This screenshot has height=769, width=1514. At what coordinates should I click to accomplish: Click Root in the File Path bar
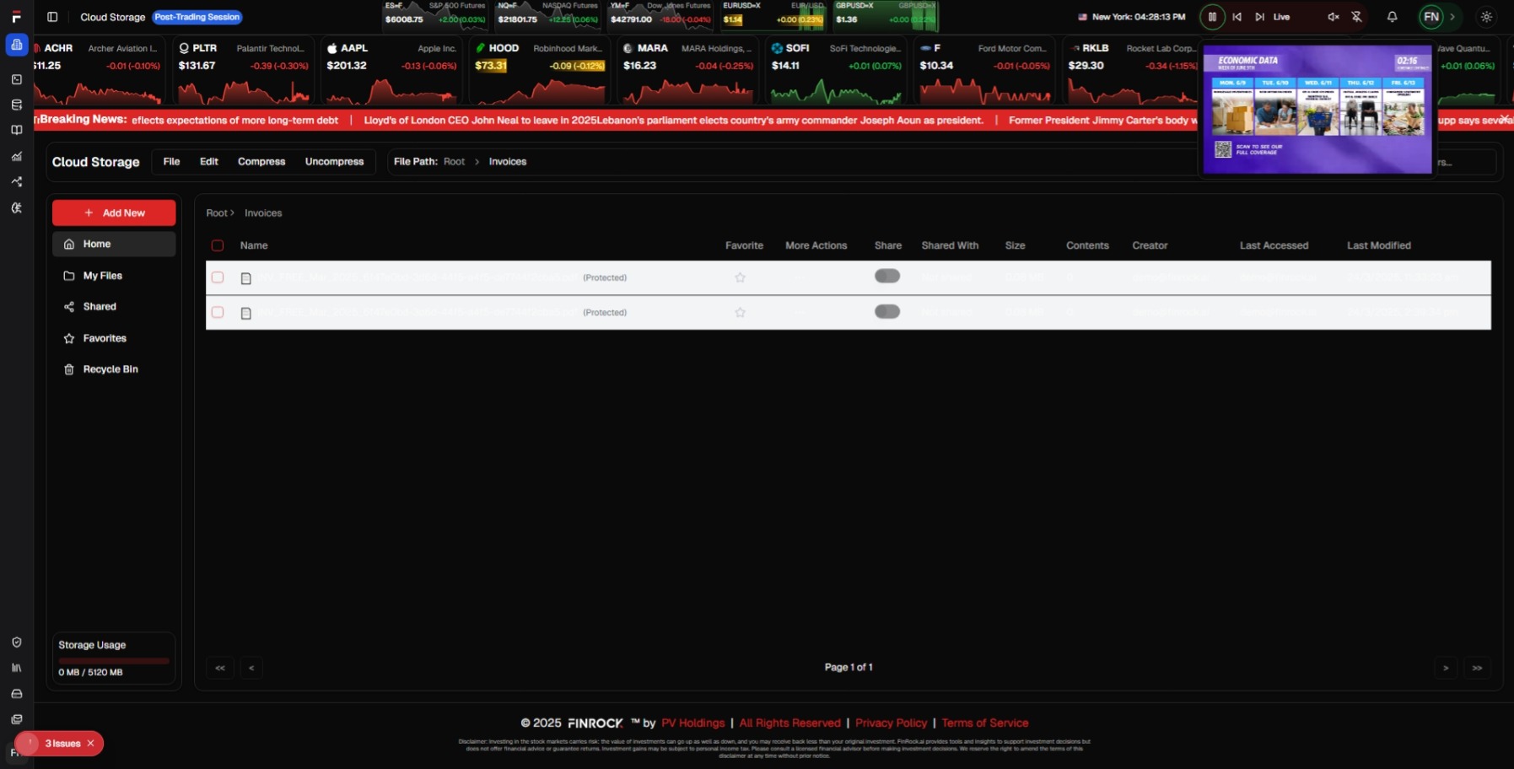454,162
